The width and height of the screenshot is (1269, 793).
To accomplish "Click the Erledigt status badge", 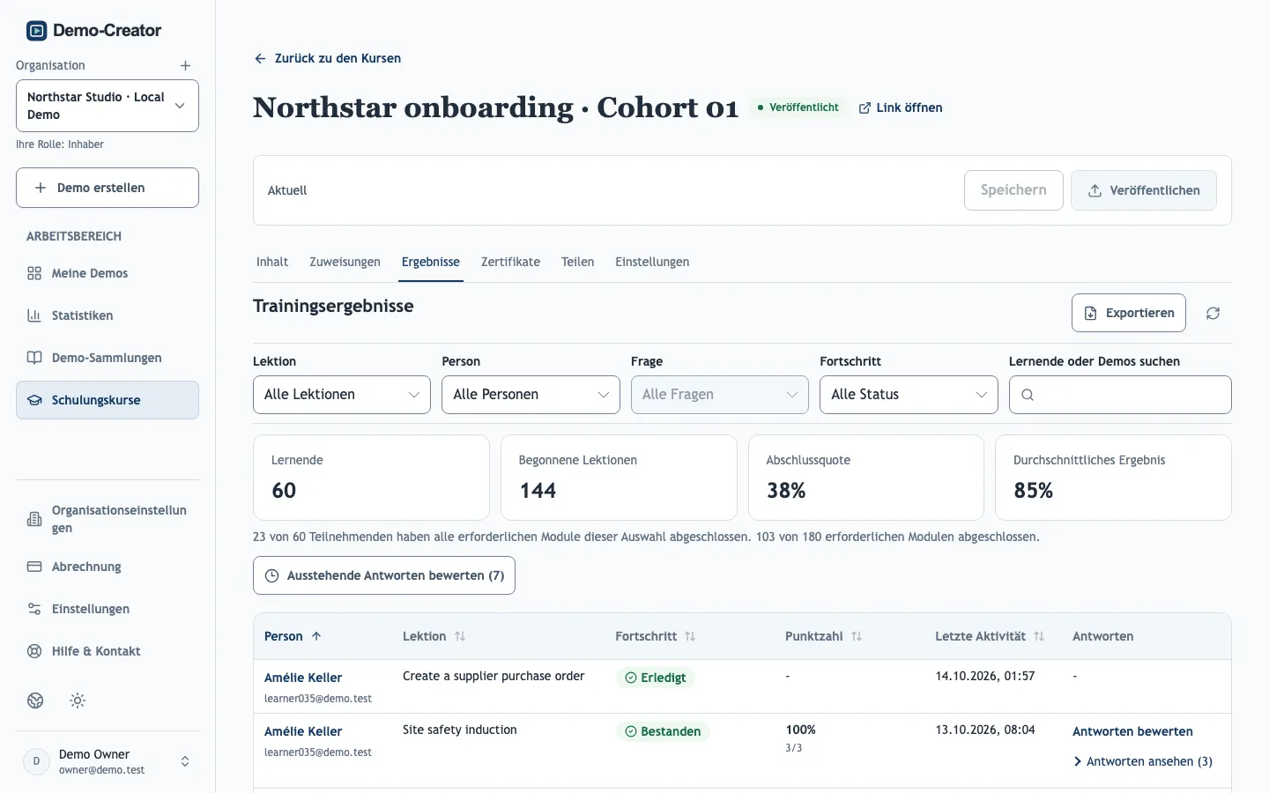I will tap(656, 678).
